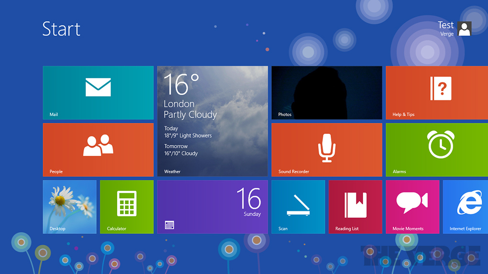488x274 pixels.
Task: Open the Weather tile showing London
Action: 212,121
